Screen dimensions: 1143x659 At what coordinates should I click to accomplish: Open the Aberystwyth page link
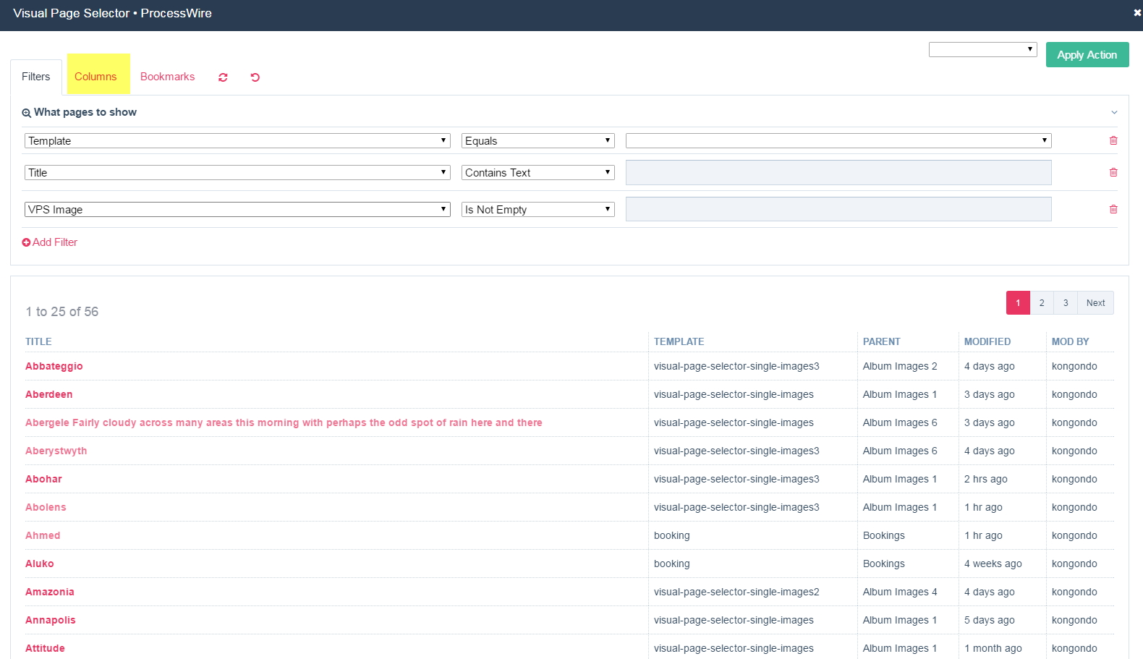pos(56,451)
